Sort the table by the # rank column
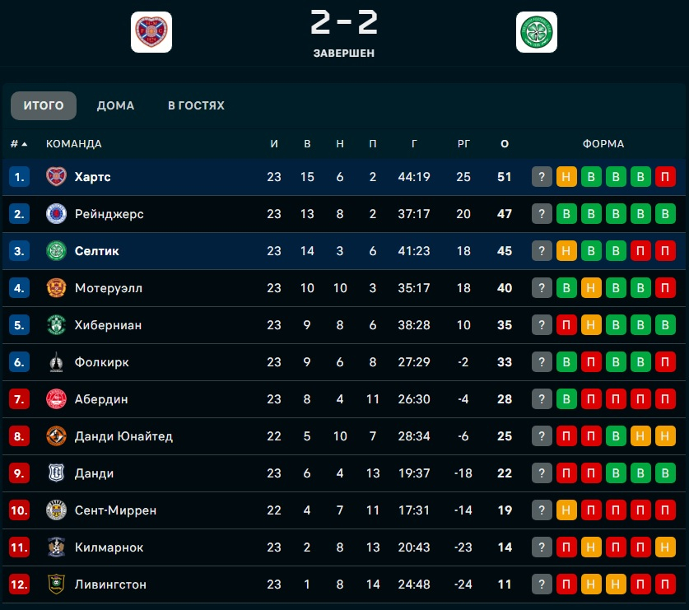This screenshot has width=689, height=610. [x=18, y=144]
